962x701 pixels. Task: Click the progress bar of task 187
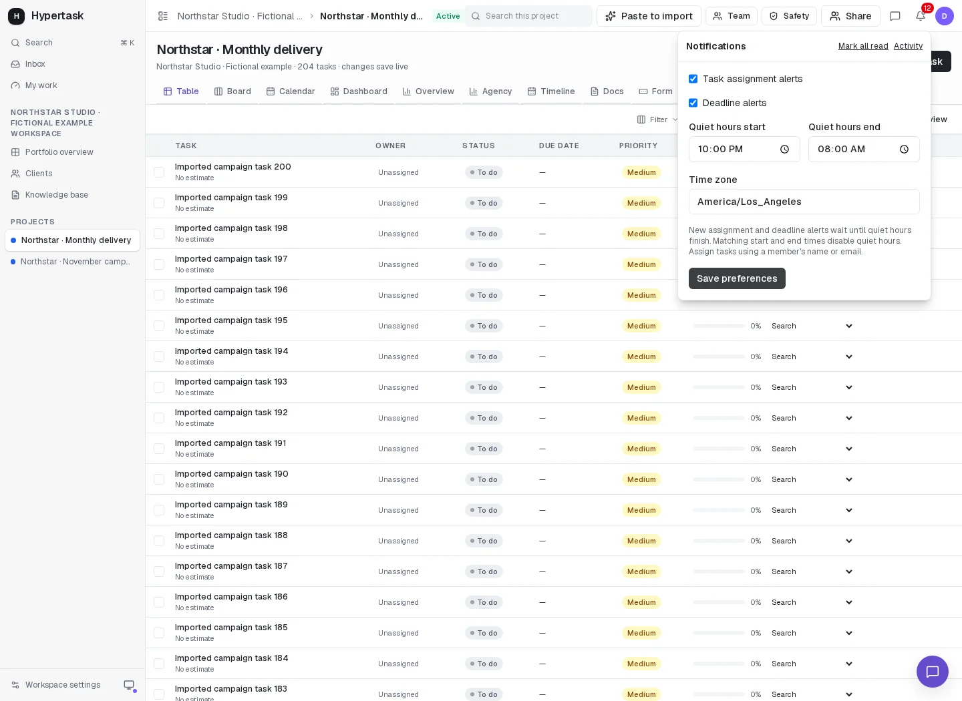tap(719, 571)
